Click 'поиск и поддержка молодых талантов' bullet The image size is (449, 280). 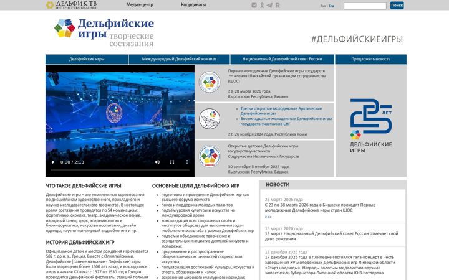[196, 205]
